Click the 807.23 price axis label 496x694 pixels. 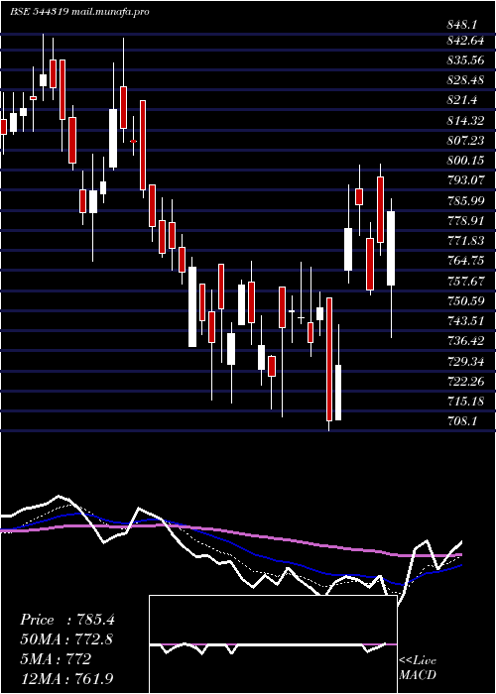(464, 141)
